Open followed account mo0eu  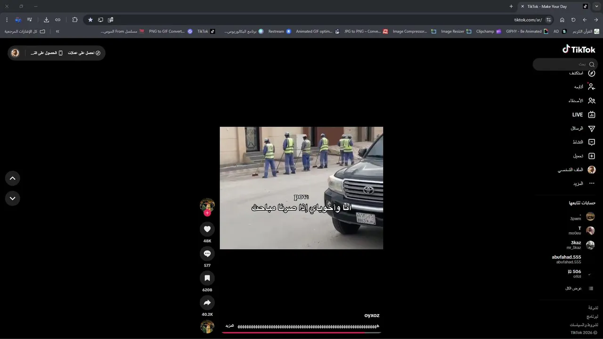582,231
